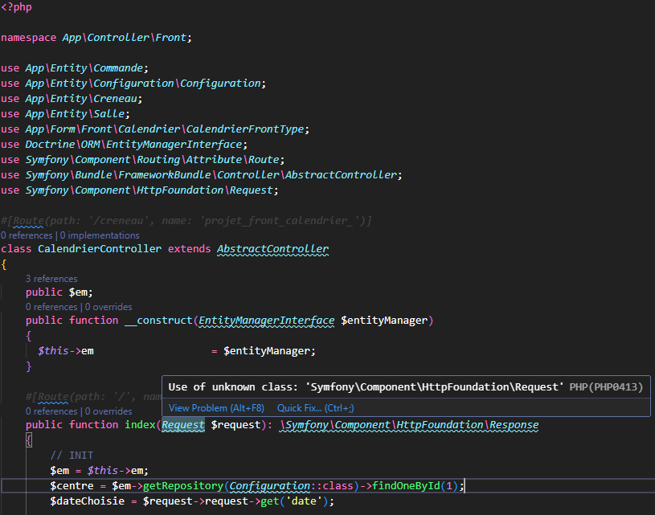The image size is (655, 515).
Task: Click the View Problem link in tooltip
Action: click(216, 408)
